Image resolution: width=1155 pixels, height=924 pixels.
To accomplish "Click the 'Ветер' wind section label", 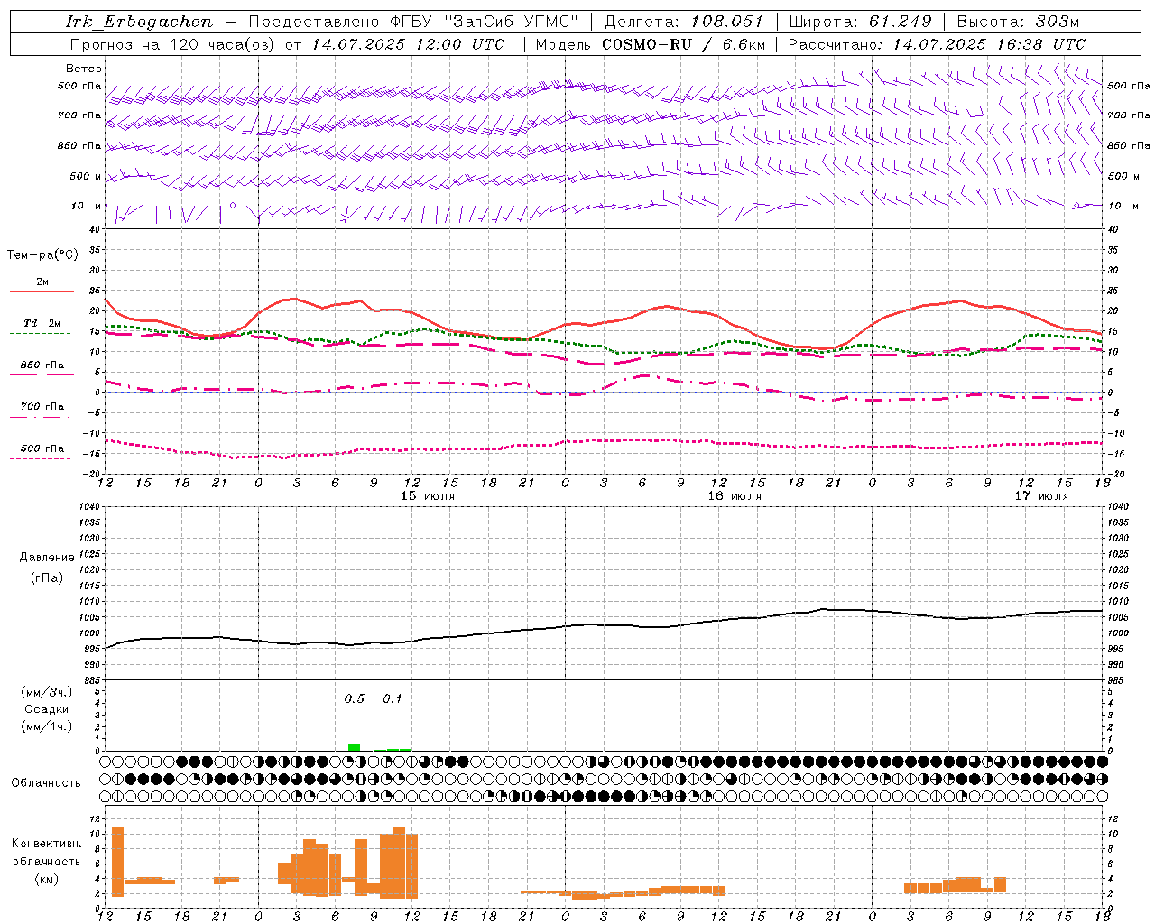I will pyautogui.click(x=84, y=69).
